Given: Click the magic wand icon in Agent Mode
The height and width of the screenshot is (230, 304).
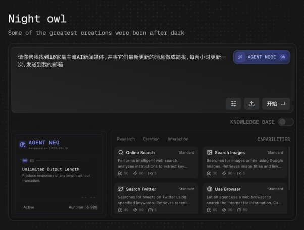Looking at the screenshot, I should pyautogui.click(x=241, y=57).
